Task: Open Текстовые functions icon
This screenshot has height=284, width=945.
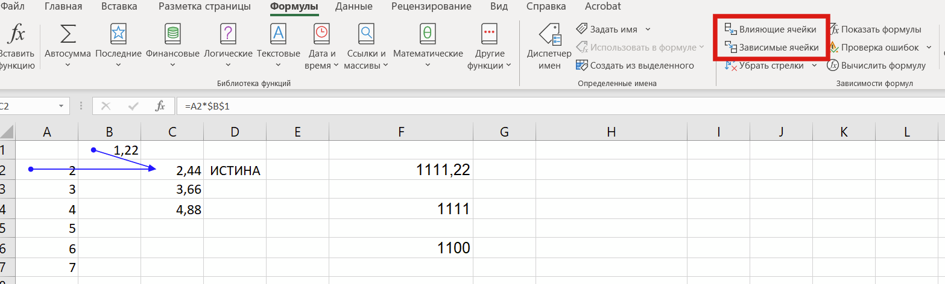Action: pyautogui.click(x=279, y=34)
